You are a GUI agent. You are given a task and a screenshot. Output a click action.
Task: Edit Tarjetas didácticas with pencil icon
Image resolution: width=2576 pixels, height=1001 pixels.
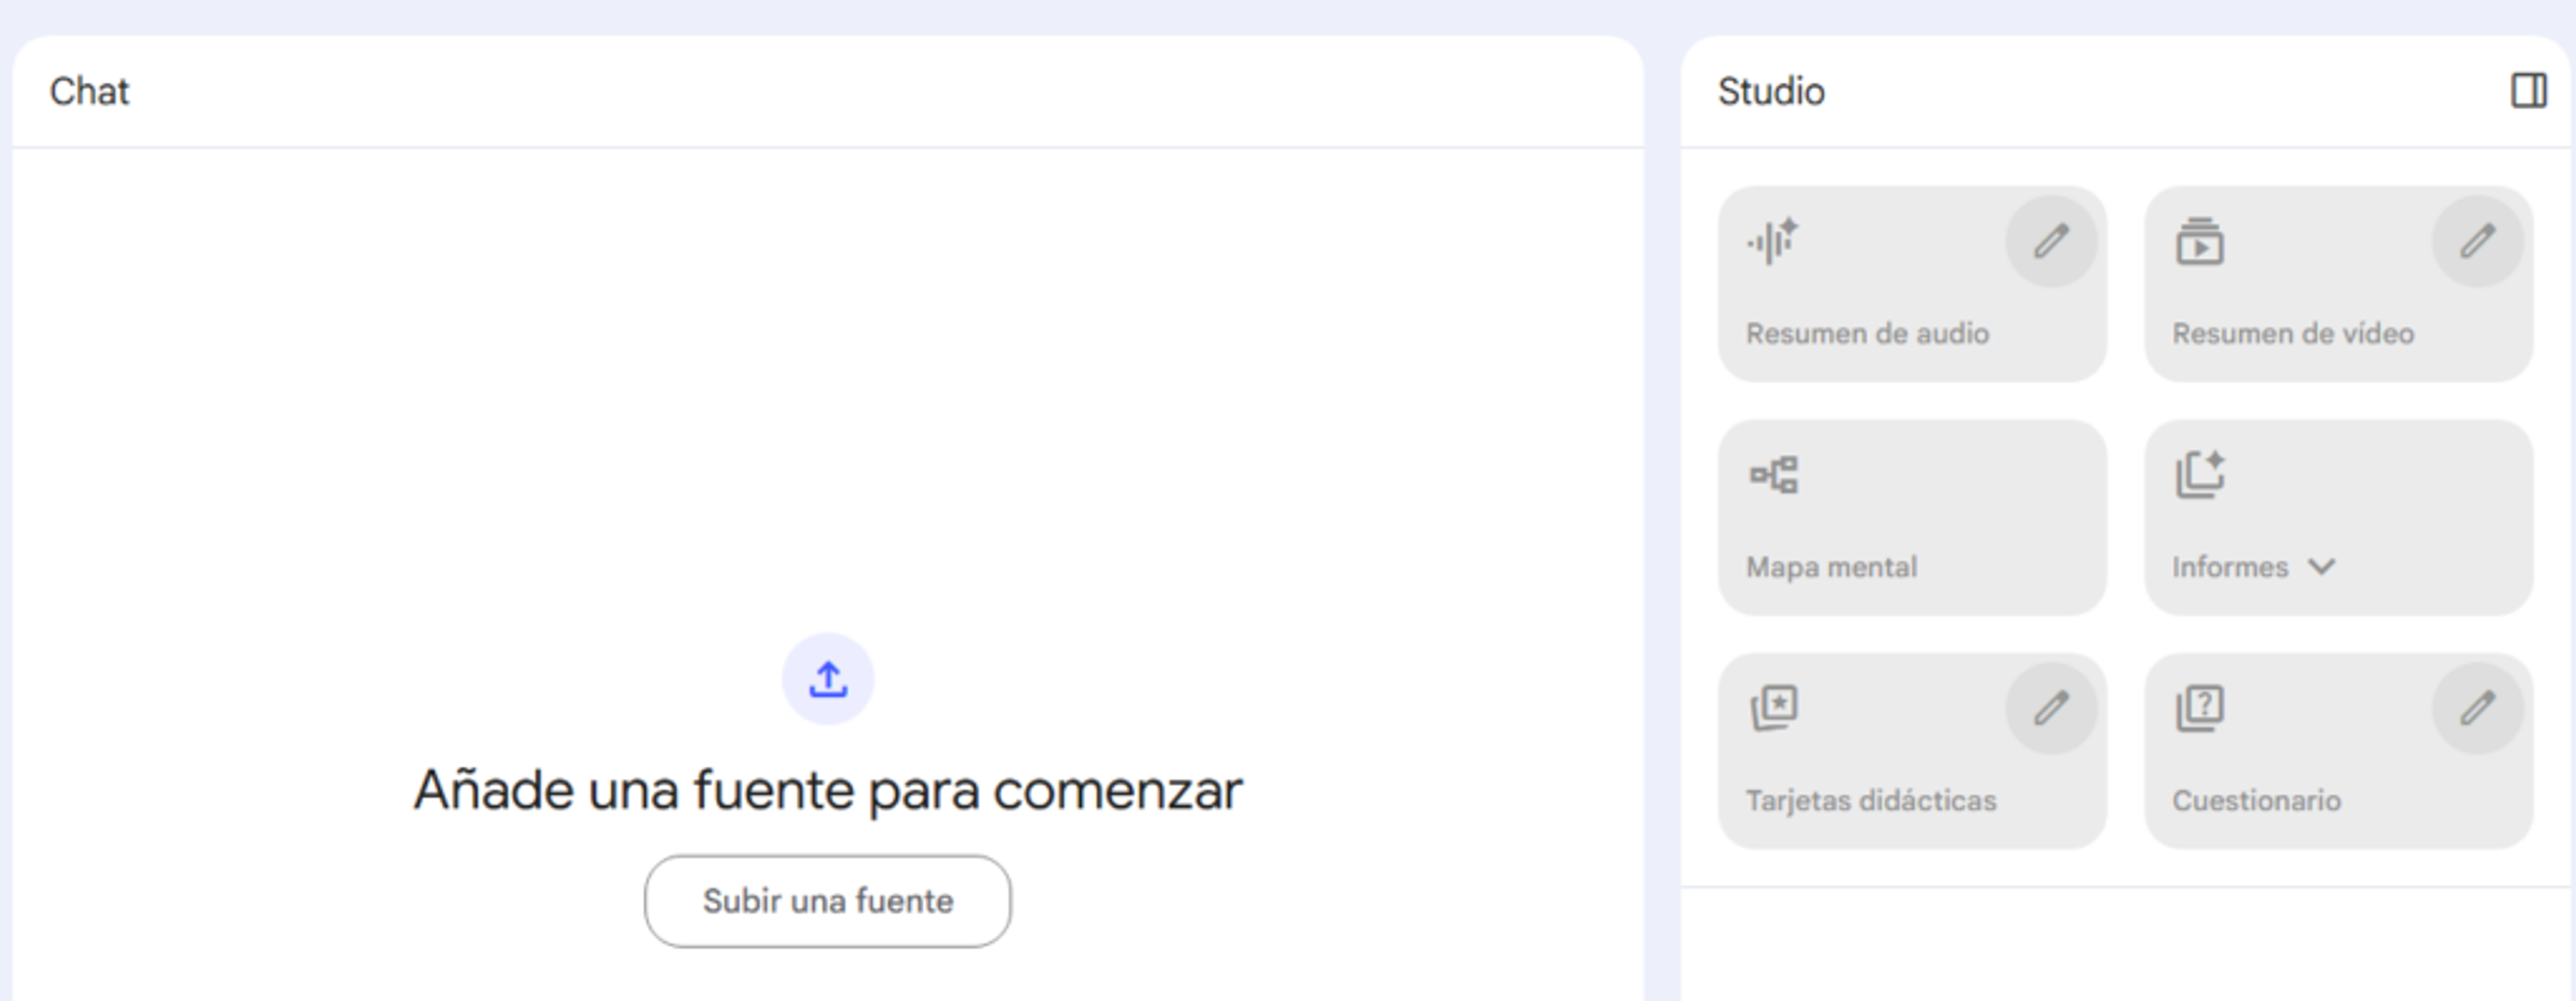[2051, 708]
